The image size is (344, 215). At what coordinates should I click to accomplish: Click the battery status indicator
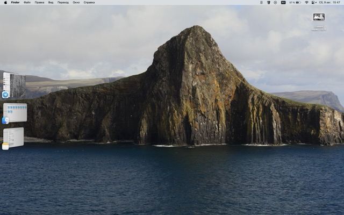295,2
